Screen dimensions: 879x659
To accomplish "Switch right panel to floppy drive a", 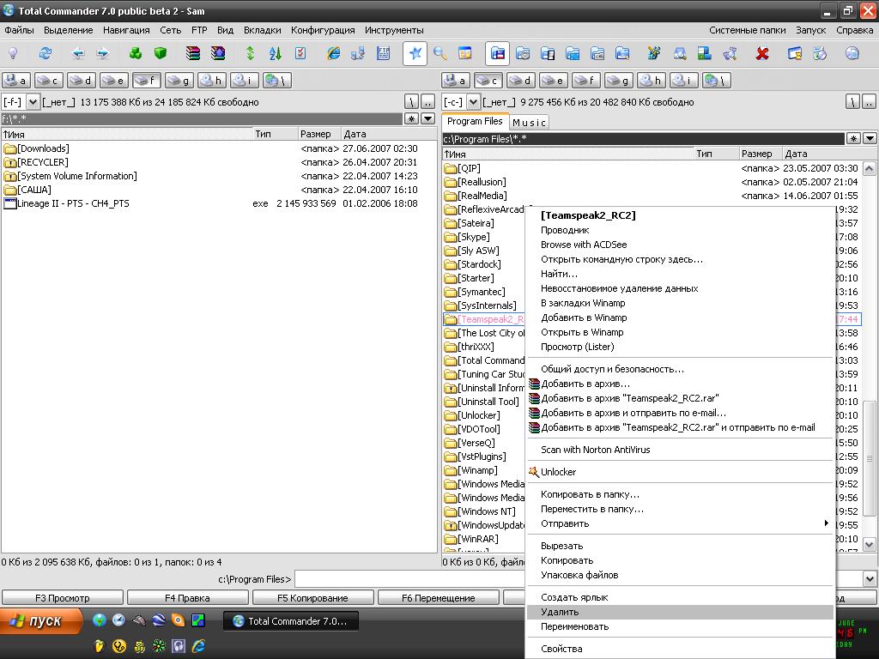I will pos(455,81).
